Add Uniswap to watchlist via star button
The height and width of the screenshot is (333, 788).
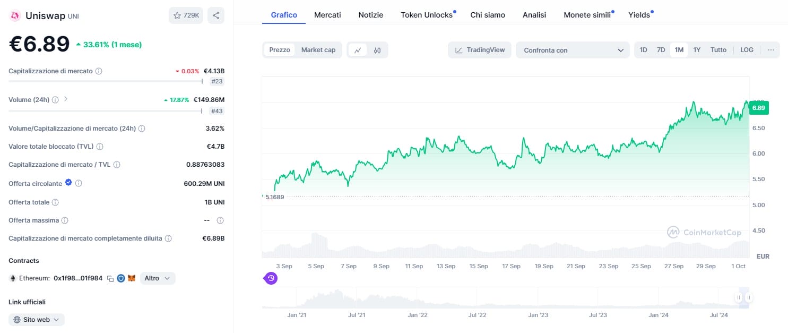(x=186, y=15)
